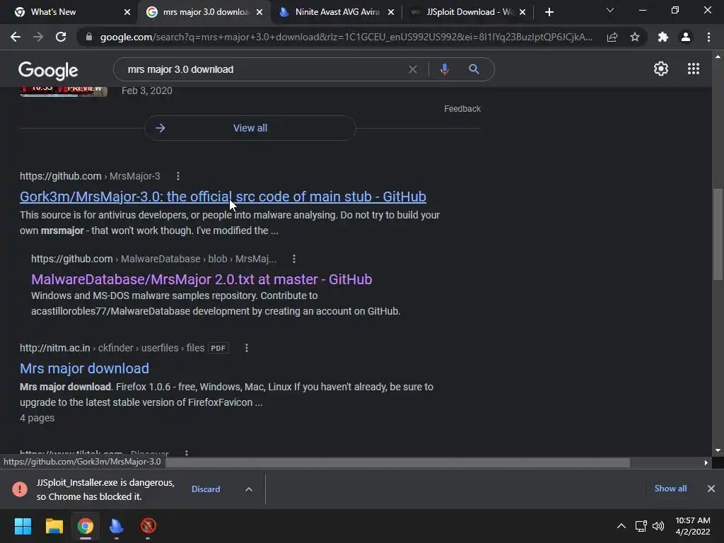This screenshot has width=724, height=543.
Task: Open Chrome from the taskbar
Action: click(86, 526)
